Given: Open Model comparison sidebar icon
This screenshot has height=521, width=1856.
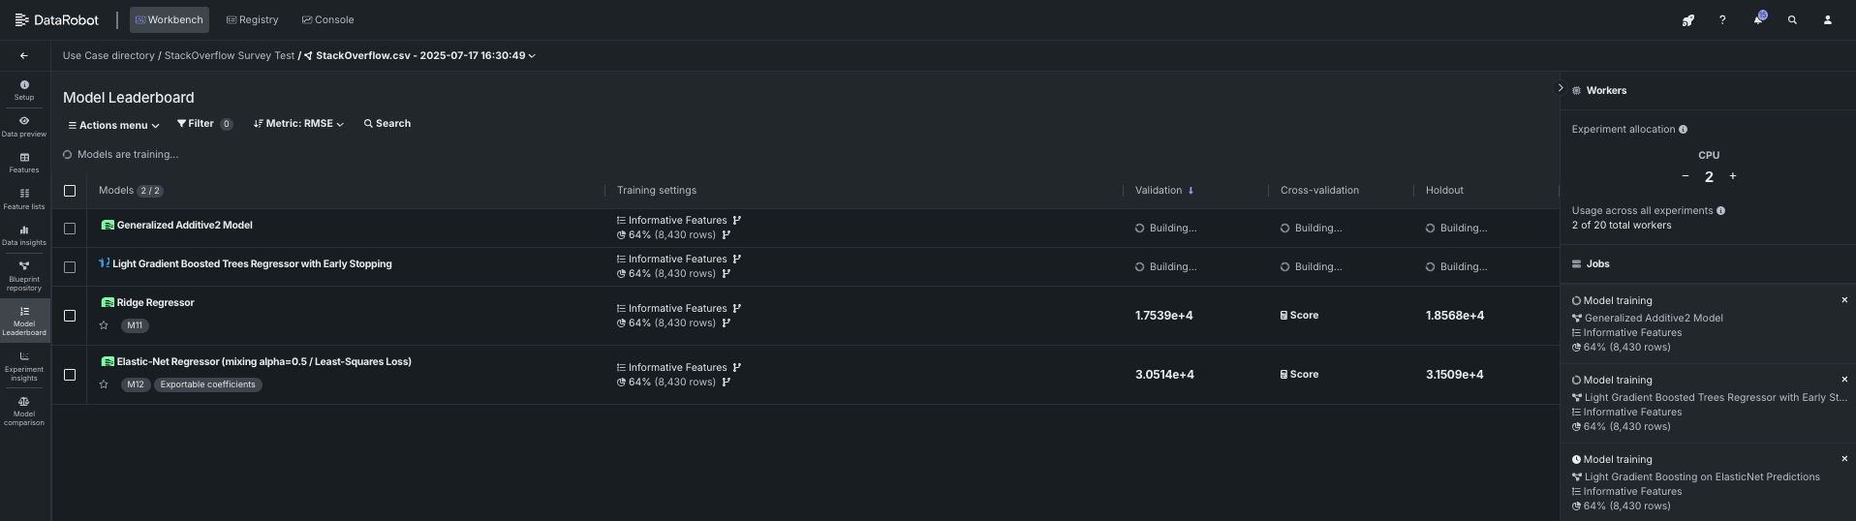Looking at the screenshot, I should 24,410.
